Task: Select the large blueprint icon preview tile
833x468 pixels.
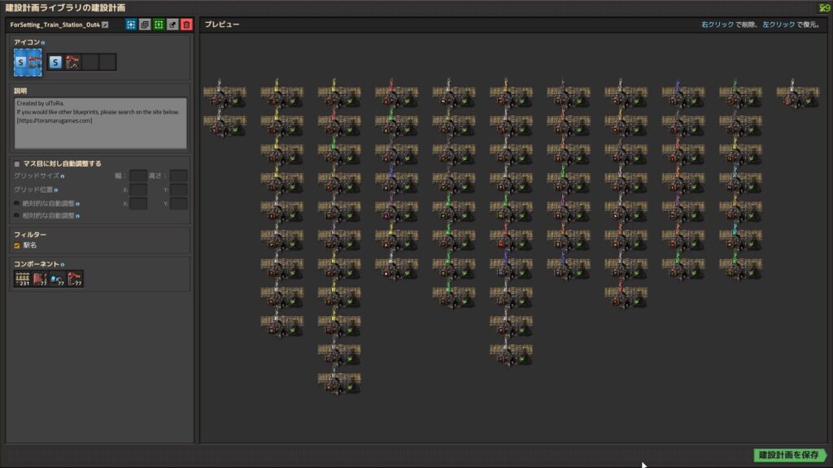Action: (x=28, y=62)
